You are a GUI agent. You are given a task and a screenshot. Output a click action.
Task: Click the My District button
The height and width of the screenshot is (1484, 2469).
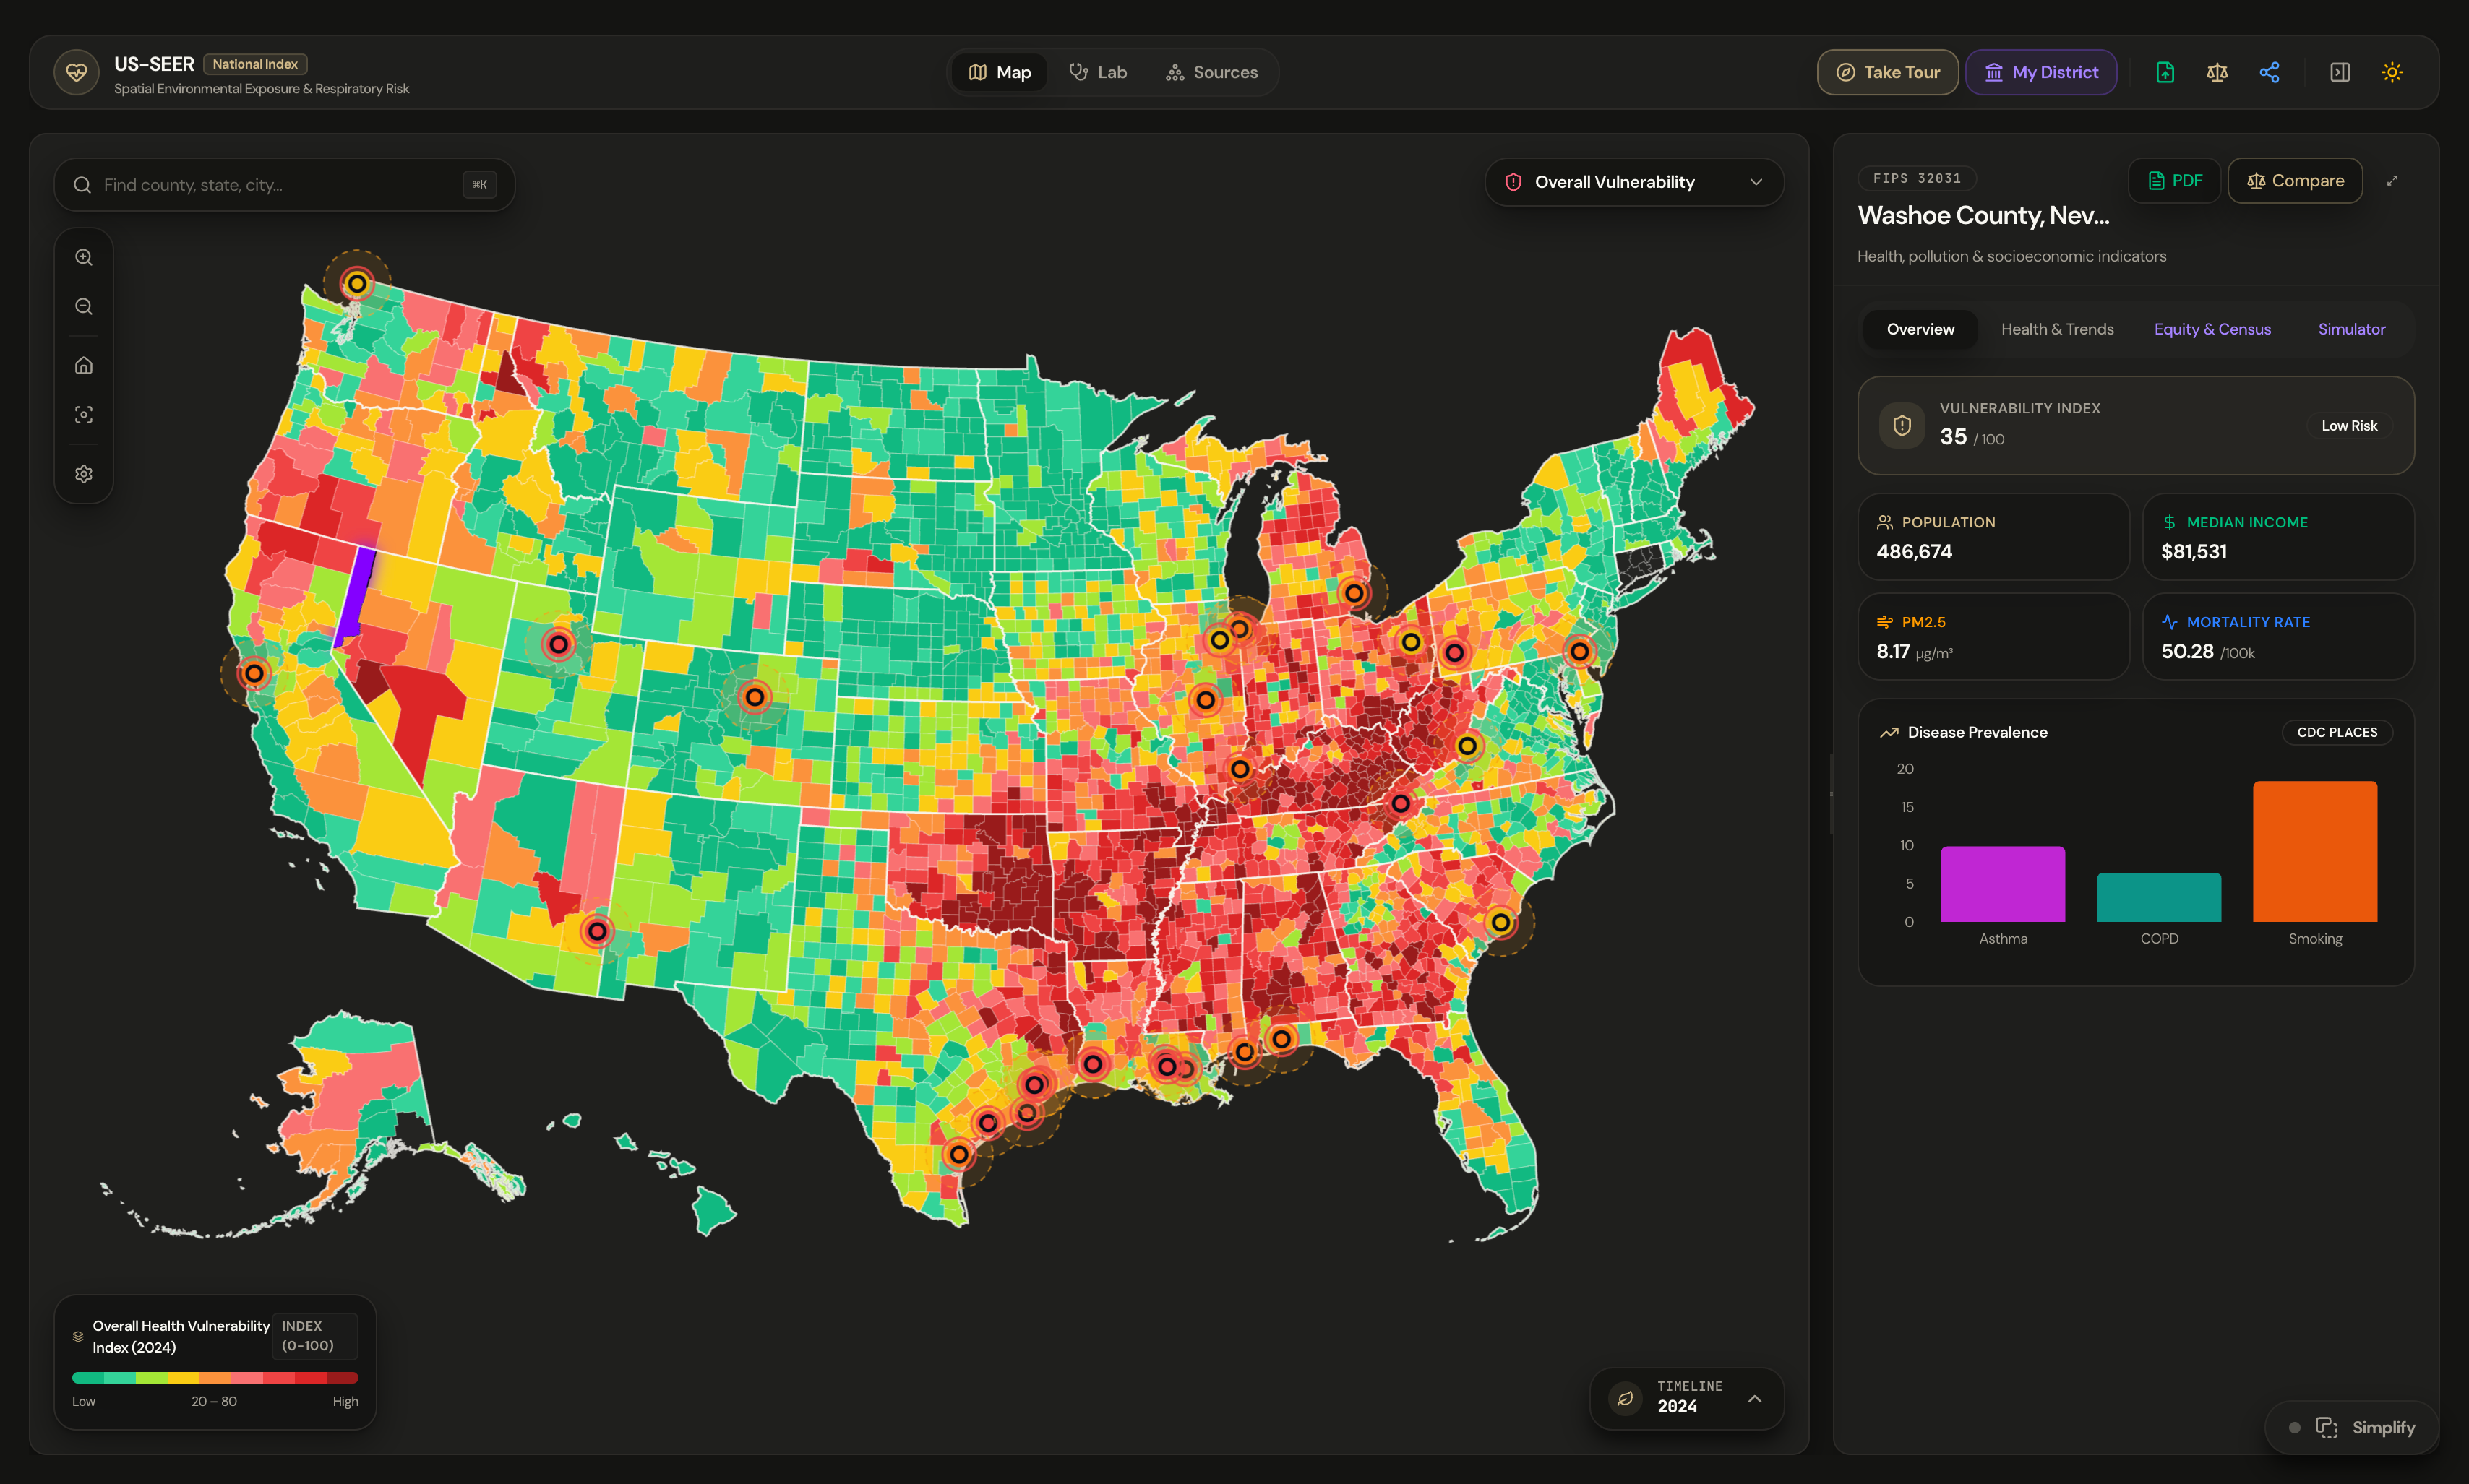click(x=2041, y=72)
